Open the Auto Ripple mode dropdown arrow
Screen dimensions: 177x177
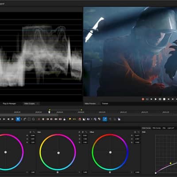pos(92,119)
